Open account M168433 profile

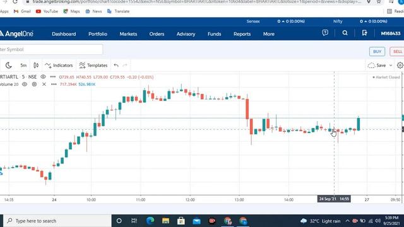coord(391,33)
